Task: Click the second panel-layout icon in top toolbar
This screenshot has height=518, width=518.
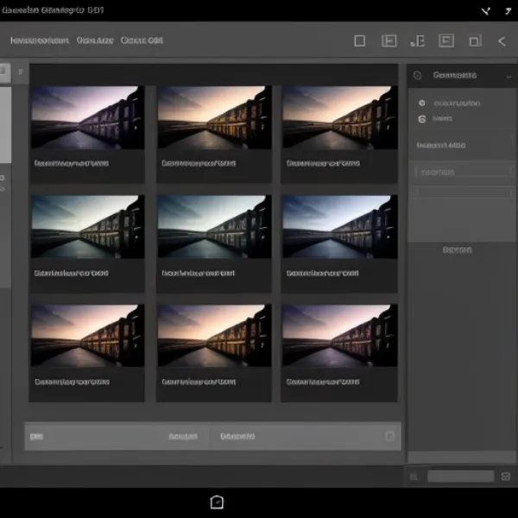Action: coord(389,41)
